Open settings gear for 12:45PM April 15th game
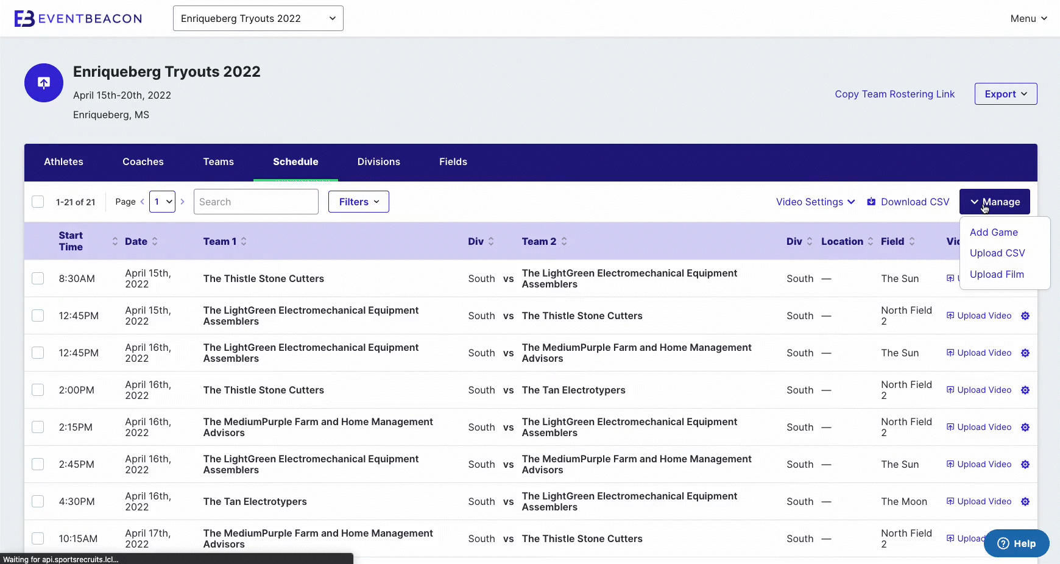The width and height of the screenshot is (1060, 564). pos(1025,315)
